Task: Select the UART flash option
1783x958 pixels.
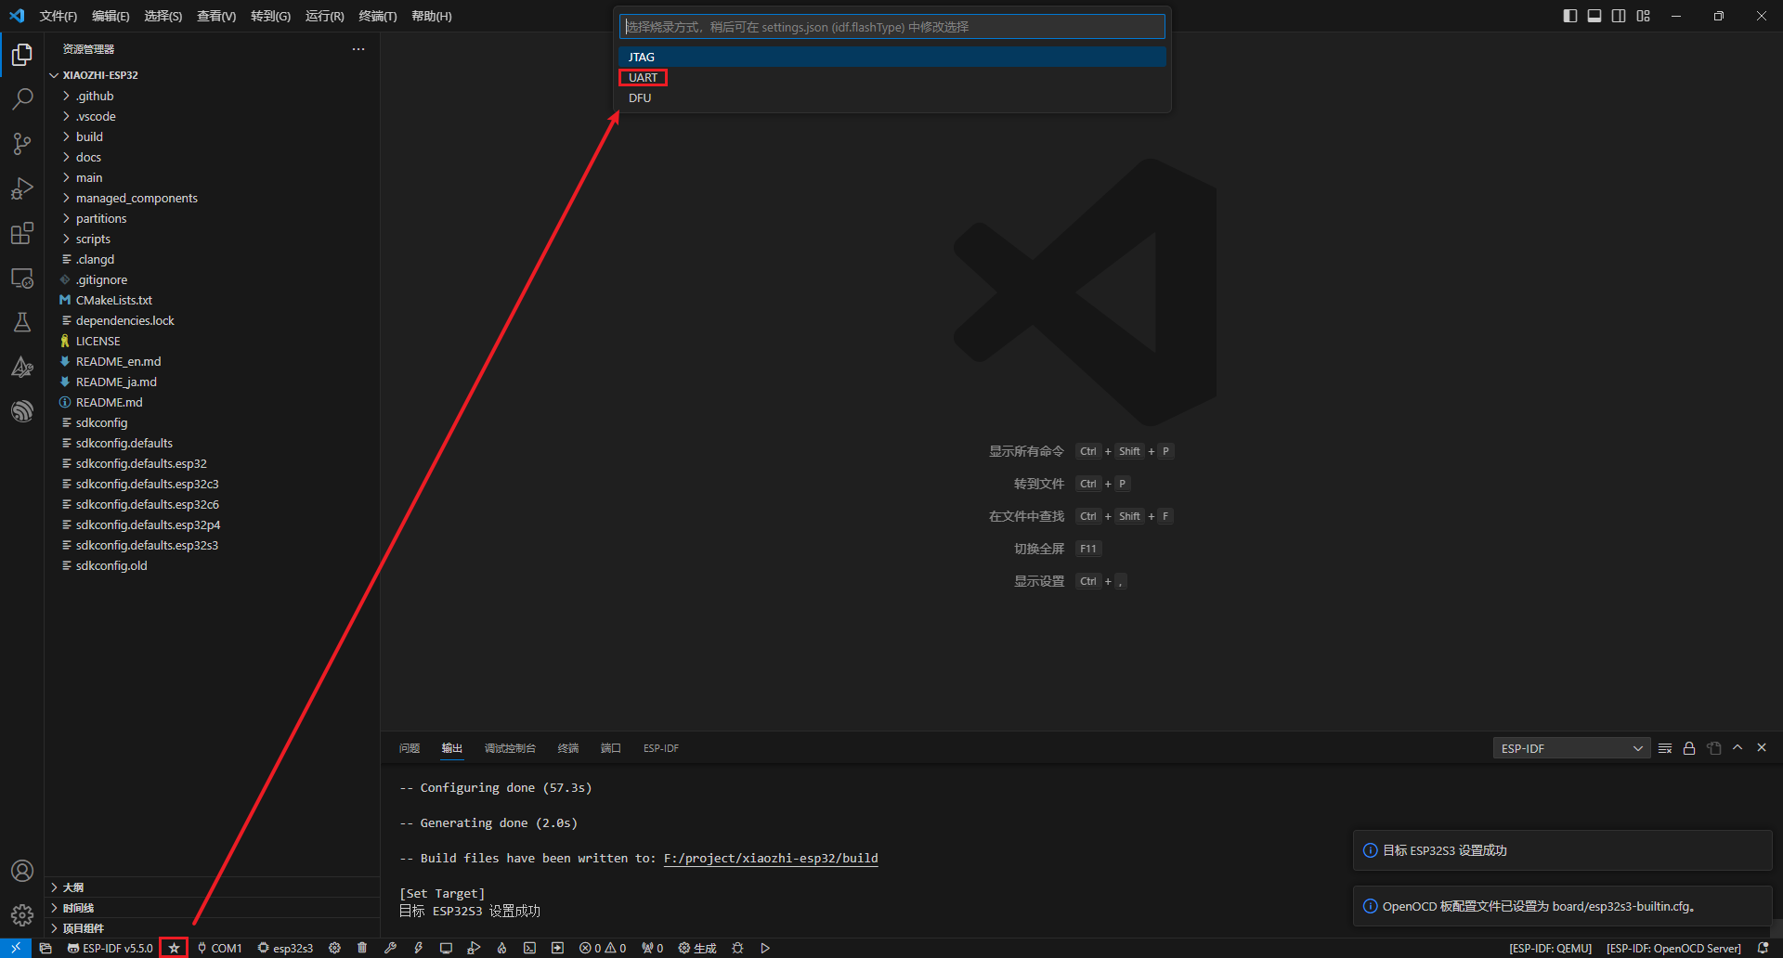Action: pyautogui.click(x=643, y=77)
